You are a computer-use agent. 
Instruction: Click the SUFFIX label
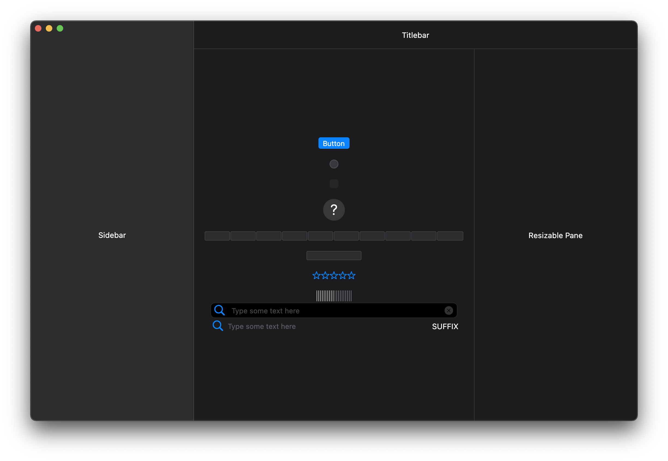tap(445, 326)
